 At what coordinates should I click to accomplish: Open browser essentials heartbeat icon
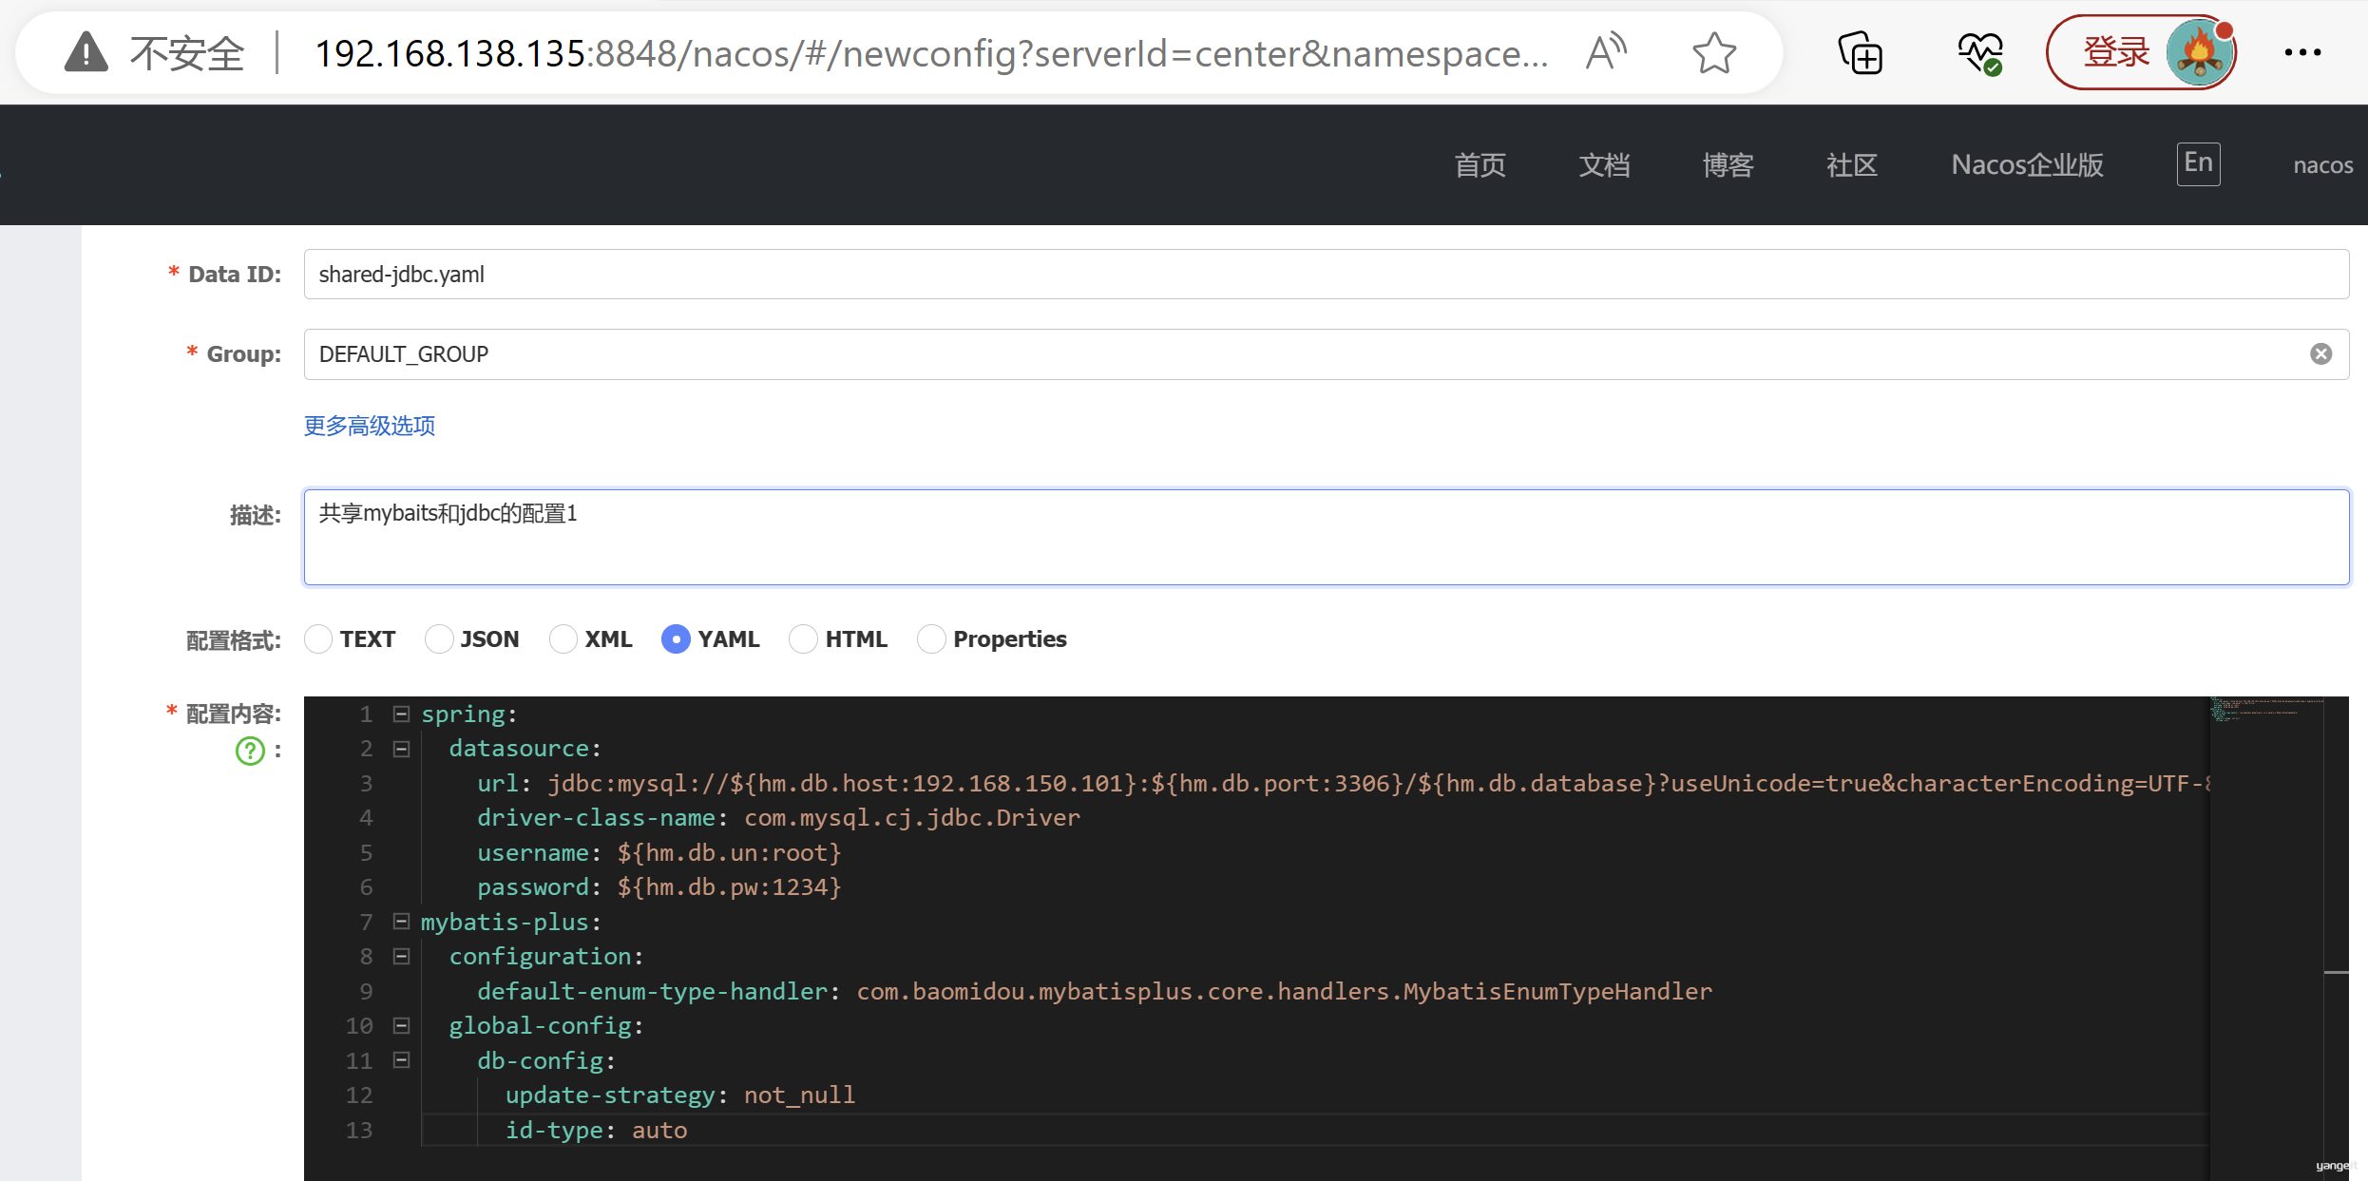pos(1980,52)
